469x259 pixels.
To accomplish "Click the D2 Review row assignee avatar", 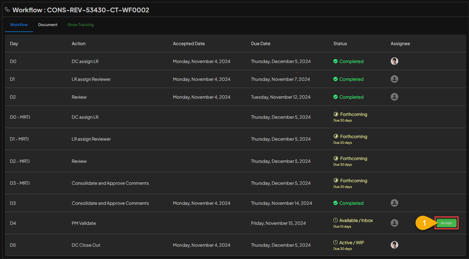I will pos(394,97).
